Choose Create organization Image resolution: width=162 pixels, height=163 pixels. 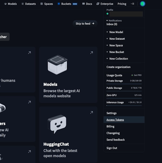point(124,67)
